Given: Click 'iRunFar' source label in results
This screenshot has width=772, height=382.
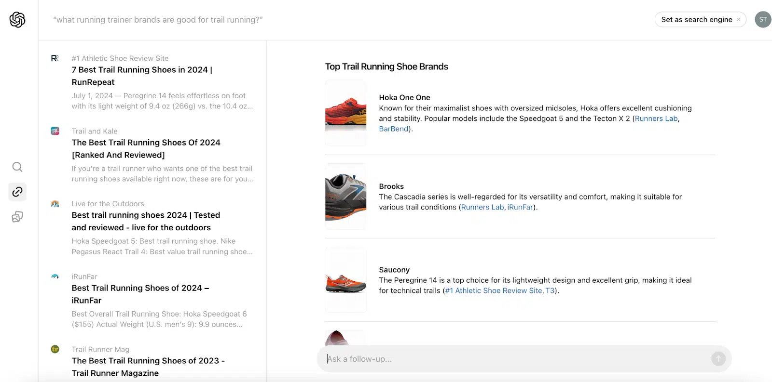Looking at the screenshot, I should [84, 277].
